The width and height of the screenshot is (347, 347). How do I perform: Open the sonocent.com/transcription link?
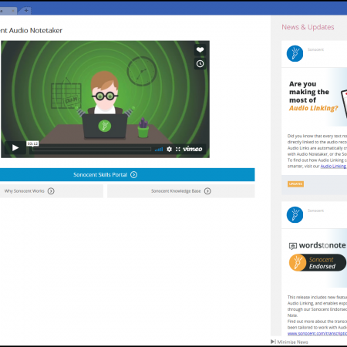coord(317,333)
